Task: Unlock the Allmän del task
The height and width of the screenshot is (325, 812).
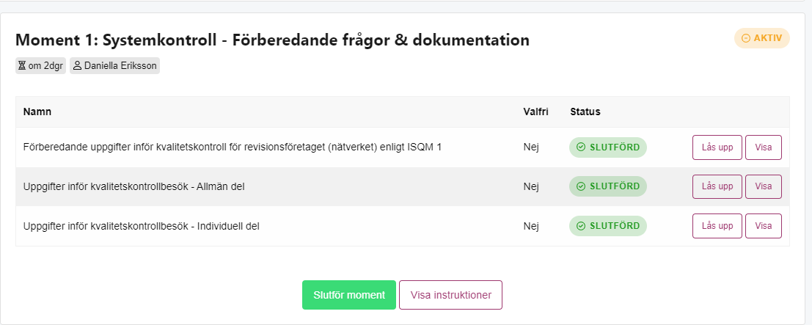Action: [717, 186]
